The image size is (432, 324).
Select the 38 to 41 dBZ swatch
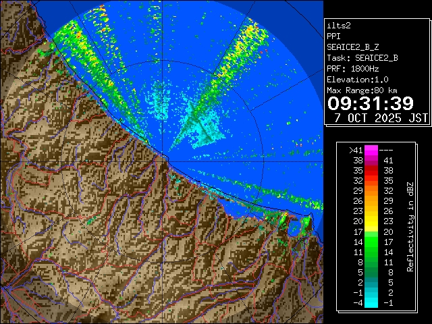[x=372, y=161]
